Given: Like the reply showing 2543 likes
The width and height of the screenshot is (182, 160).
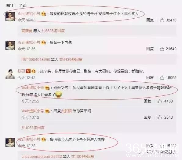Looking at the screenshot, I should 160,117.
